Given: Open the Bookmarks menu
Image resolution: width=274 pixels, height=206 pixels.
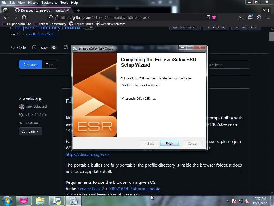Looking at the screenshot, I should pyautogui.click(x=49, y=3).
